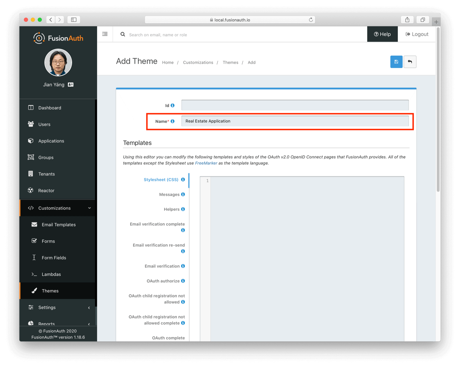Click the page vertical scrollbar
The width and height of the screenshot is (460, 367).
[x=438, y=109]
